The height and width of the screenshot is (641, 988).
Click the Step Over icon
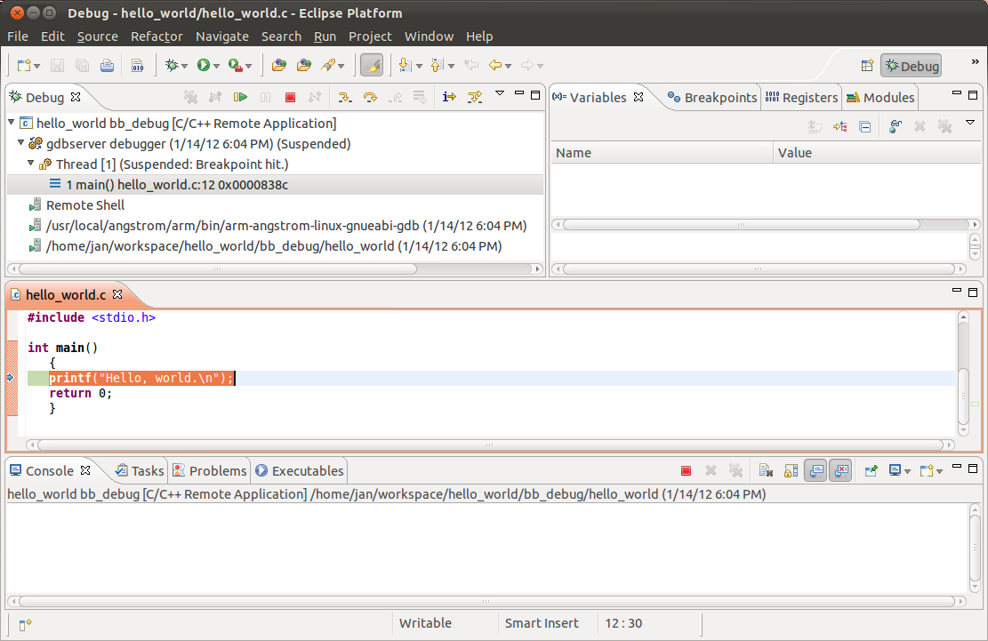click(x=370, y=97)
